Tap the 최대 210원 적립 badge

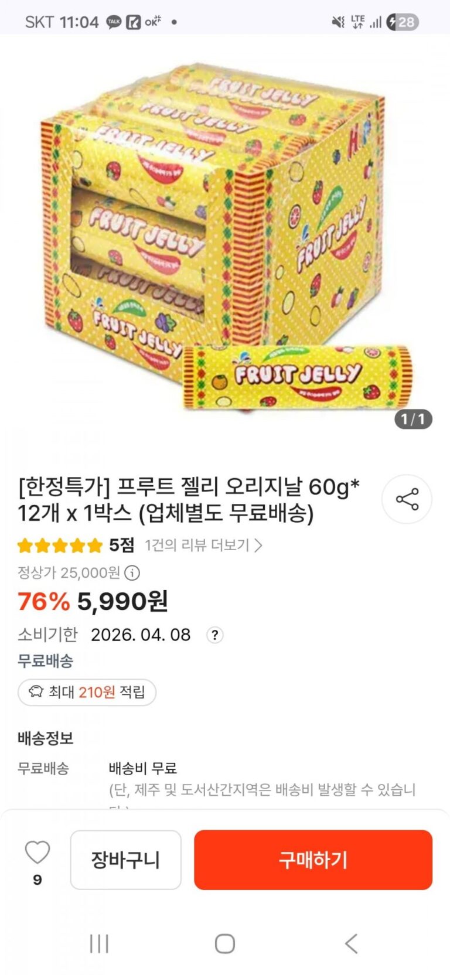pyautogui.click(x=87, y=692)
